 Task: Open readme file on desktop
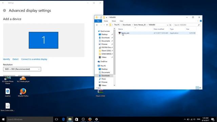coord(7,93)
